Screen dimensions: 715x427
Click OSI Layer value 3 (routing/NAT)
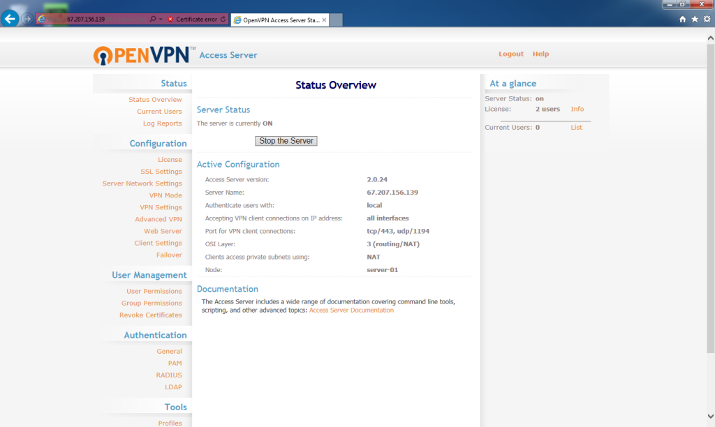(393, 244)
